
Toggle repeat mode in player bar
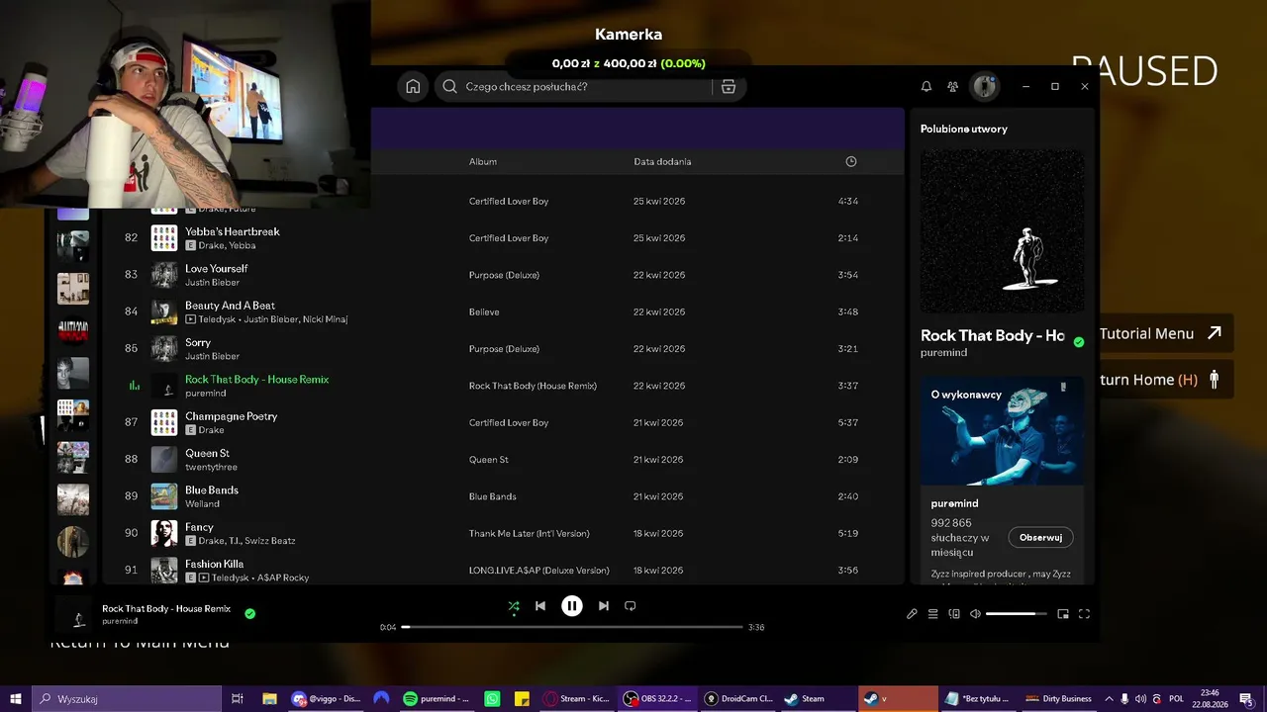[x=631, y=606]
